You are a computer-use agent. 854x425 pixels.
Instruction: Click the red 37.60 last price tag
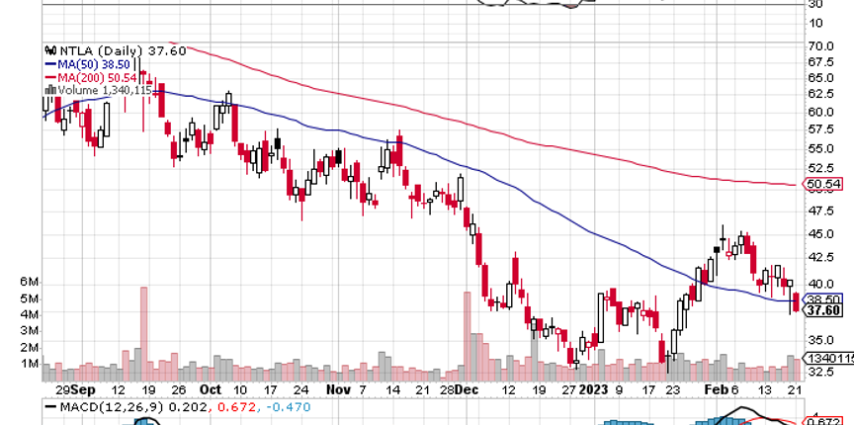(823, 310)
